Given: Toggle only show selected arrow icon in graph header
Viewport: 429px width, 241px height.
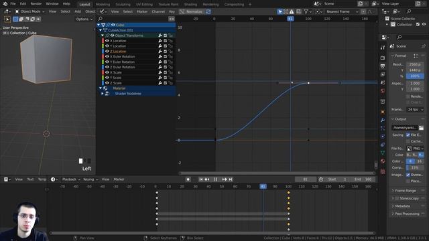Looking at the screenshot, I should pos(280,11).
